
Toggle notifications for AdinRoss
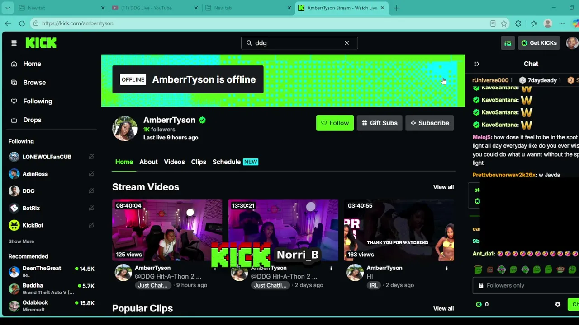click(x=91, y=174)
